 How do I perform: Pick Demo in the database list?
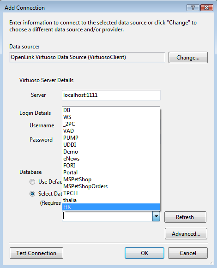click(x=111, y=152)
